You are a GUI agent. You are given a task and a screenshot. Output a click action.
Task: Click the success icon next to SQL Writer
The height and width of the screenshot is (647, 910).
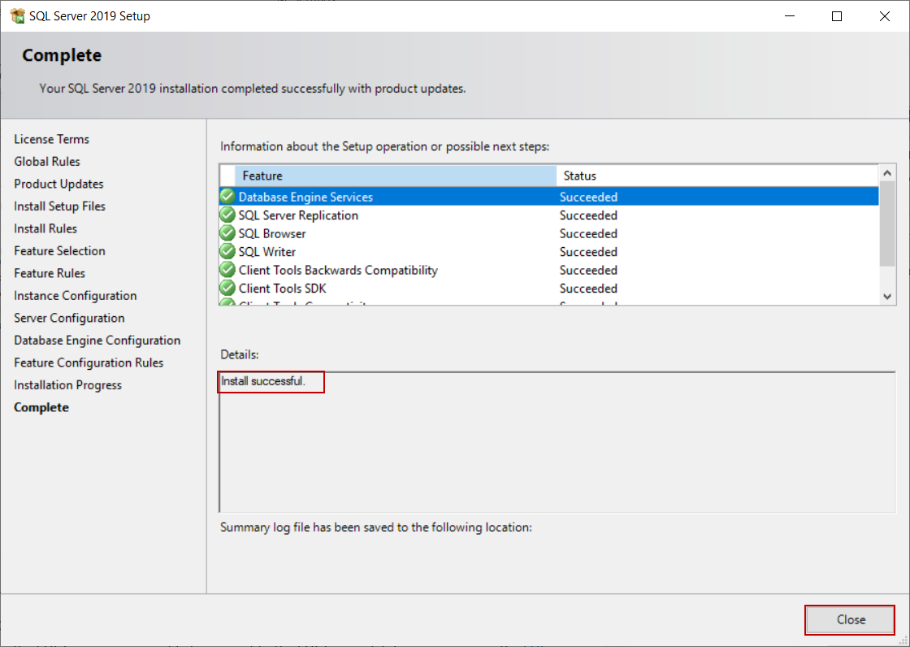tap(227, 251)
